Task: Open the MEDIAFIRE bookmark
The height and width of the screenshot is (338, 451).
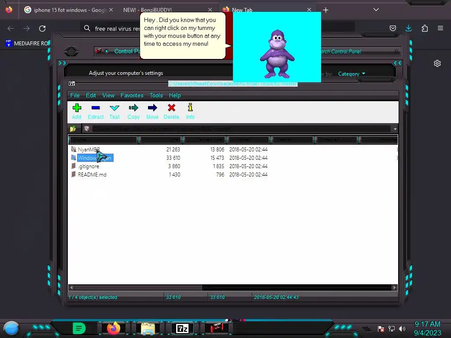Action: click(27, 44)
